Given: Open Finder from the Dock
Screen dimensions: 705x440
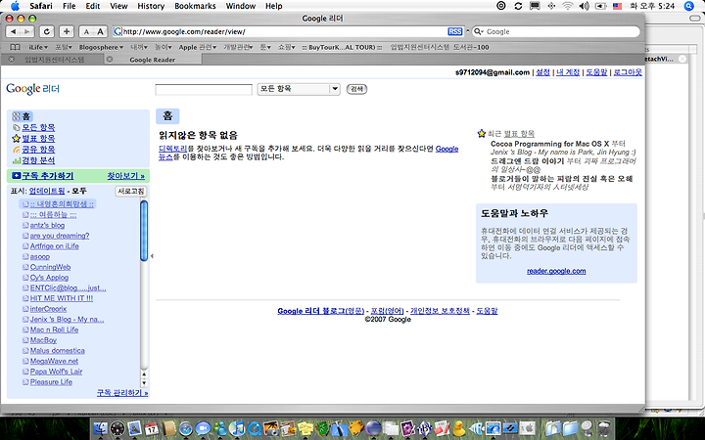Looking at the screenshot, I should (x=100, y=429).
